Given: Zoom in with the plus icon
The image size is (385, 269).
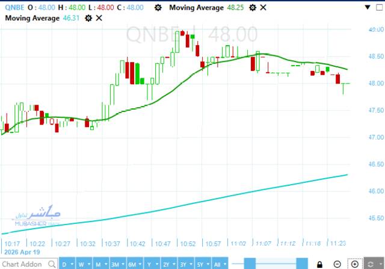Looking at the screenshot, I should click(355, 264).
